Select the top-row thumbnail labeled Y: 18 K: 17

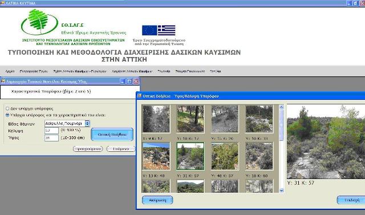click(x=190, y=119)
